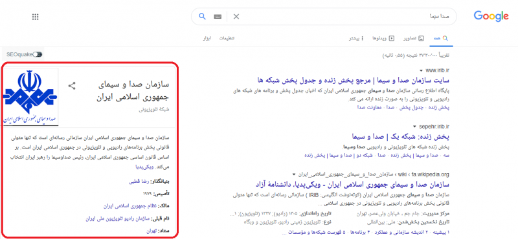The height and width of the screenshot is (239, 518).
Task: Open result سایت سازمان صدا و سیما
Action: click(353, 80)
